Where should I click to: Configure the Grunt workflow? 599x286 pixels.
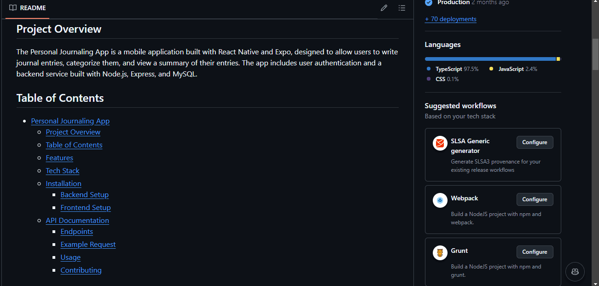pyautogui.click(x=535, y=252)
